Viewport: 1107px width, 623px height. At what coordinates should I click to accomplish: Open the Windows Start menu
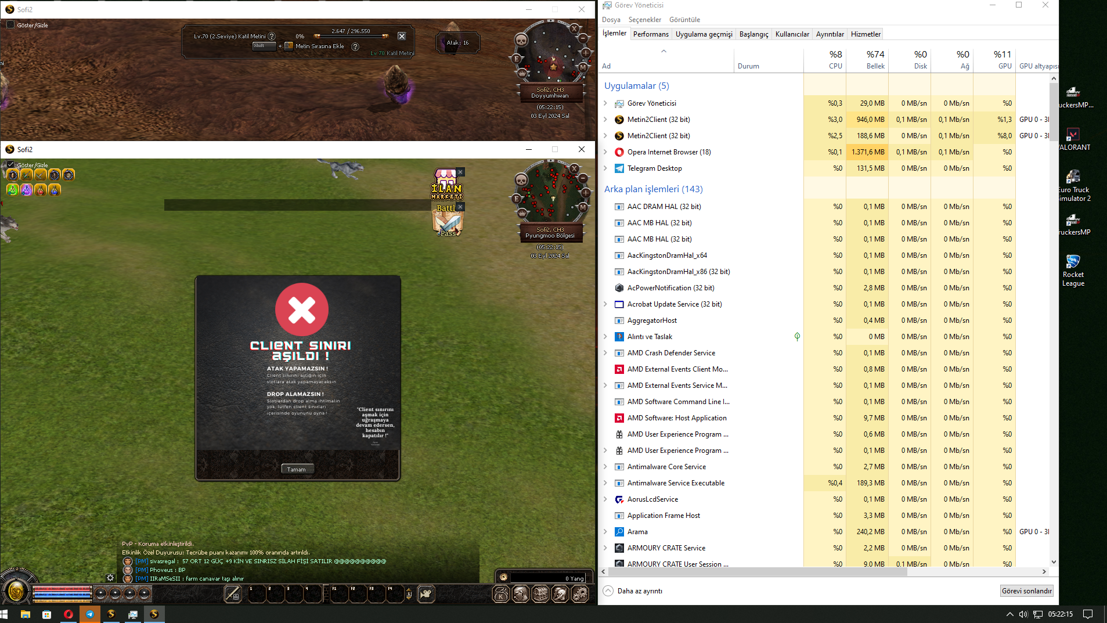5,614
